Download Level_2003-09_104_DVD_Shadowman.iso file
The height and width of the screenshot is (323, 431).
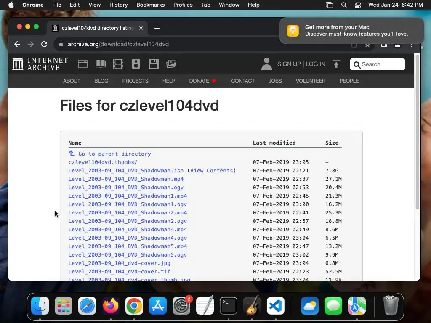pyautogui.click(x=126, y=171)
